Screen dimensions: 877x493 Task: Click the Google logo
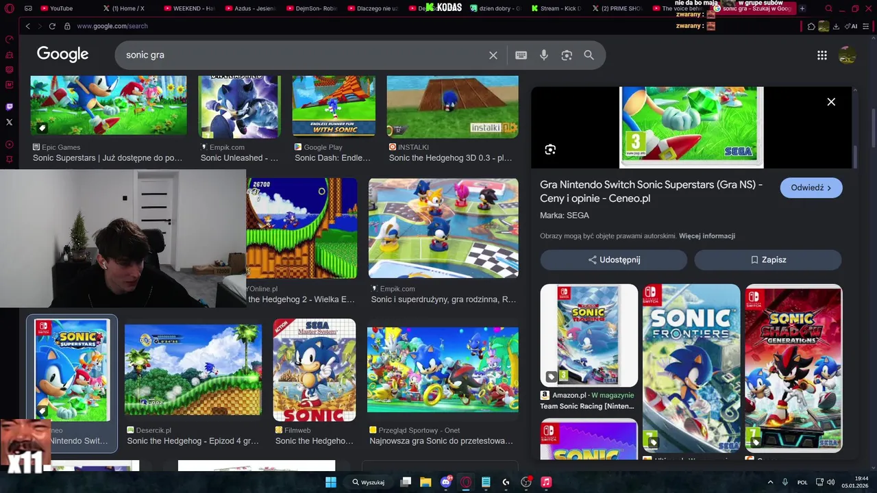[62, 55]
